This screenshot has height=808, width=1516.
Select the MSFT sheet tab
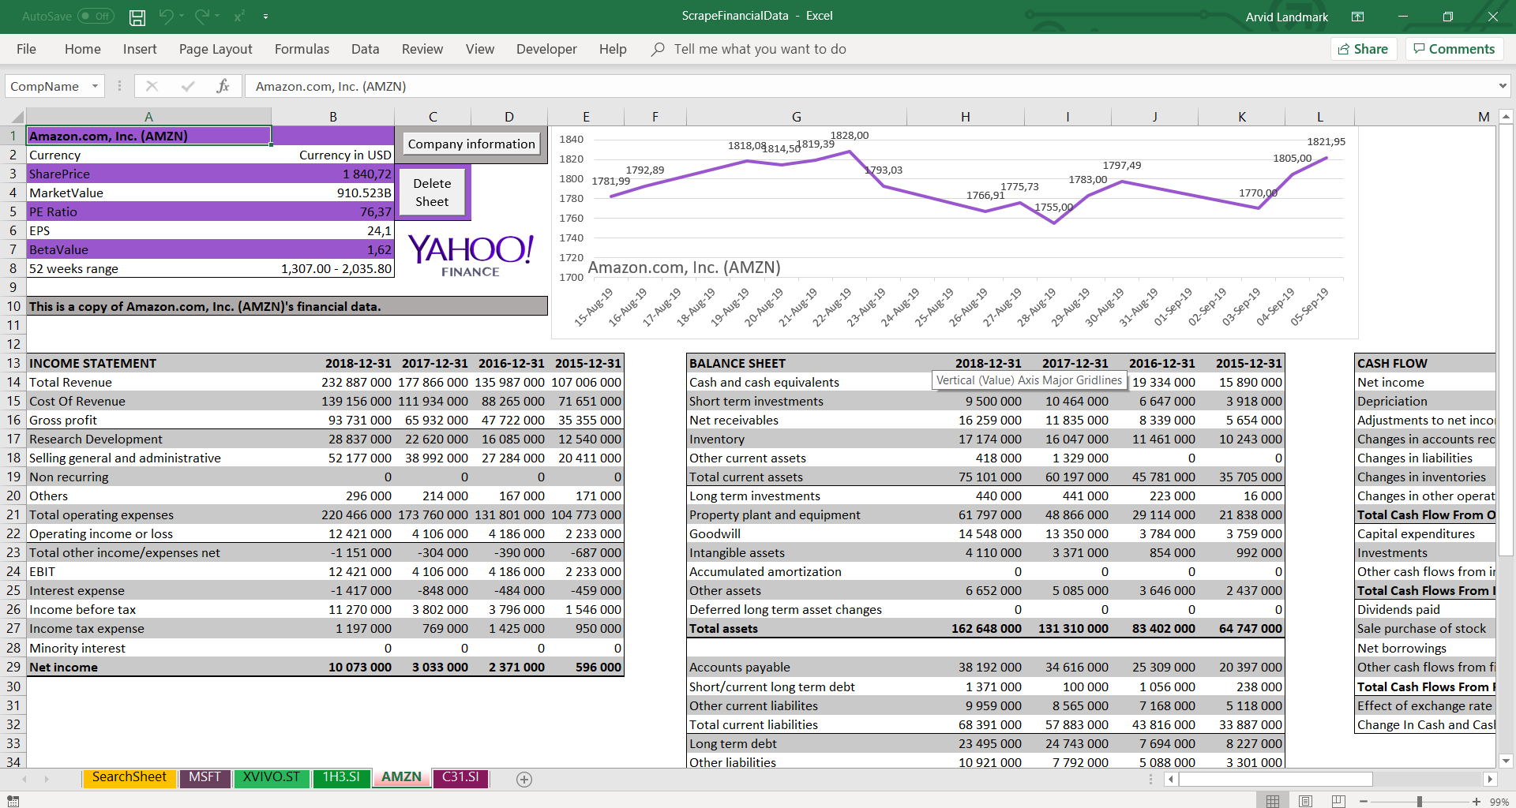pyautogui.click(x=205, y=777)
